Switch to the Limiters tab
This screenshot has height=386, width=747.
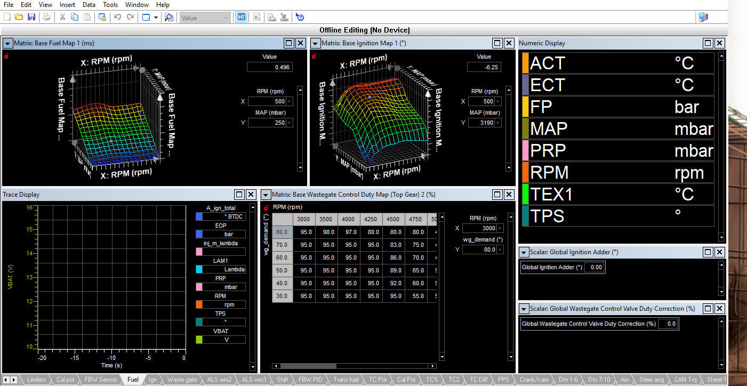click(36, 380)
